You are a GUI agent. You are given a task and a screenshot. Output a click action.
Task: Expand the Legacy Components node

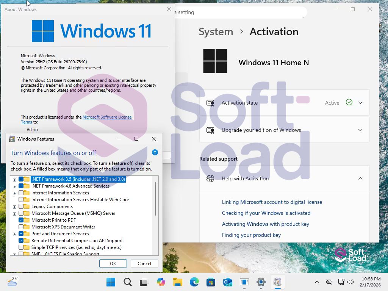pyautogui.click(x=15, y=207)
